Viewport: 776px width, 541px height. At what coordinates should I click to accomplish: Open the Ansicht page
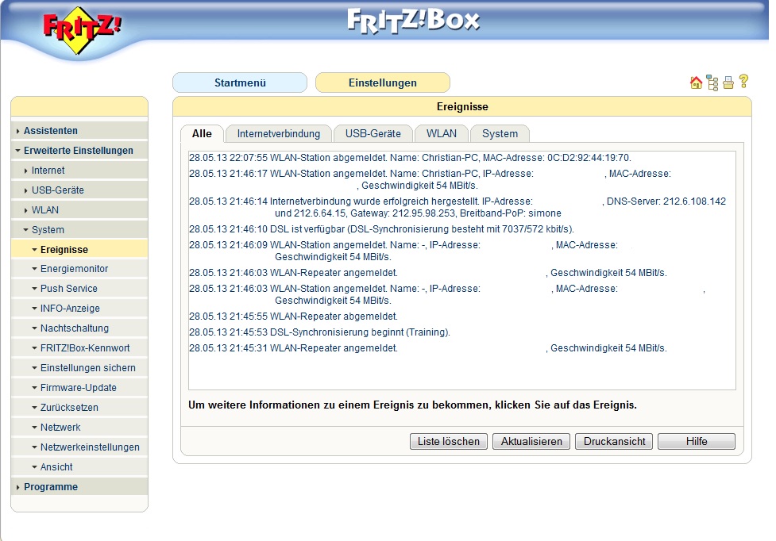(x=79, y=466)
